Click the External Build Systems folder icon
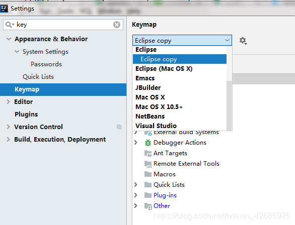The image size is (295, 225). (148, 133)
